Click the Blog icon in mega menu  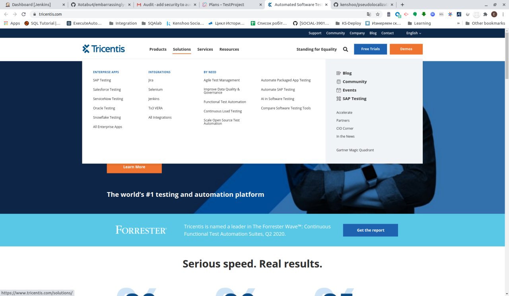coord(339,73)
